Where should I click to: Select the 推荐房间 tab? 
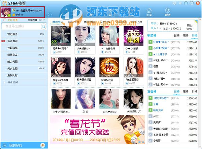tap(58, 22)
